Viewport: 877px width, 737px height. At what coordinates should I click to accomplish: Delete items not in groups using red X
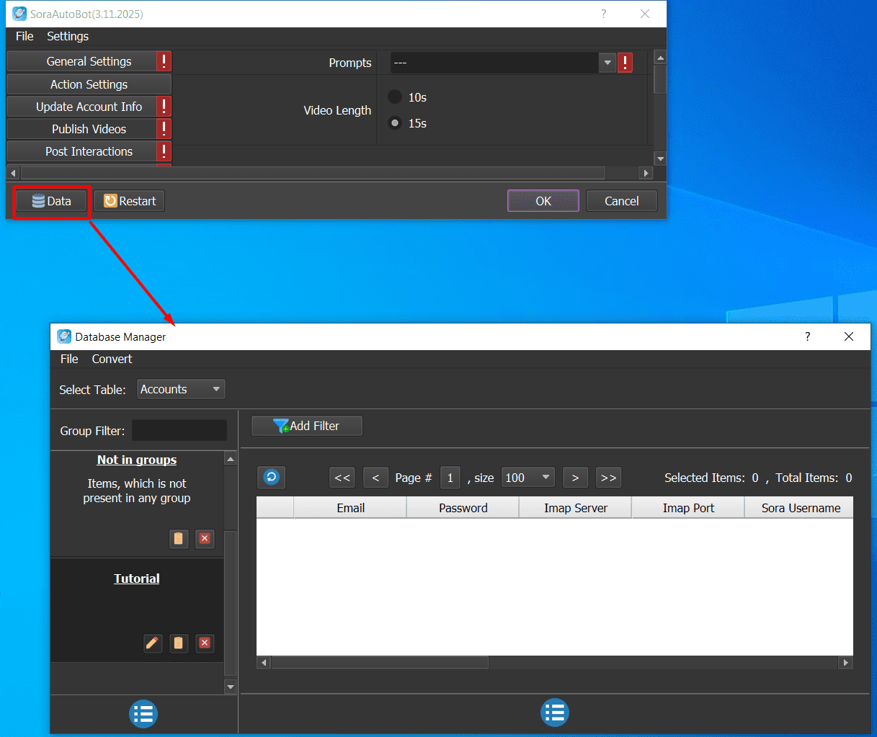point(205,538)
